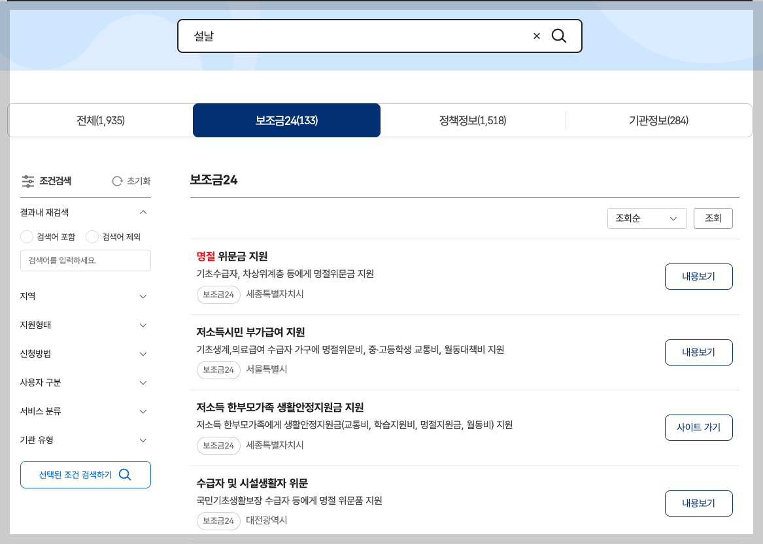763x544 pixels.
Task: Reset filters via the 초기화 refresh icon
Action: click(117, 181)
